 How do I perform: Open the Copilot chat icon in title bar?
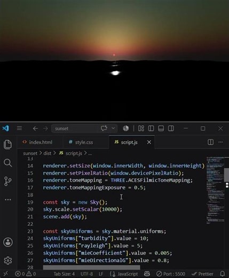[x=104, y=128]
